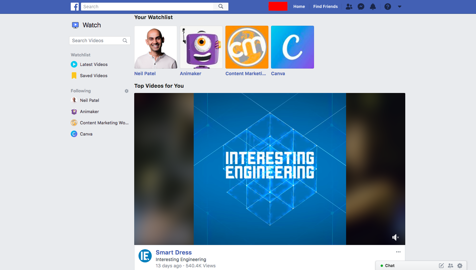The image size is (476, 270).
Task: Click the Content Marketi... link under thumbnail
Action: point(246,74)
